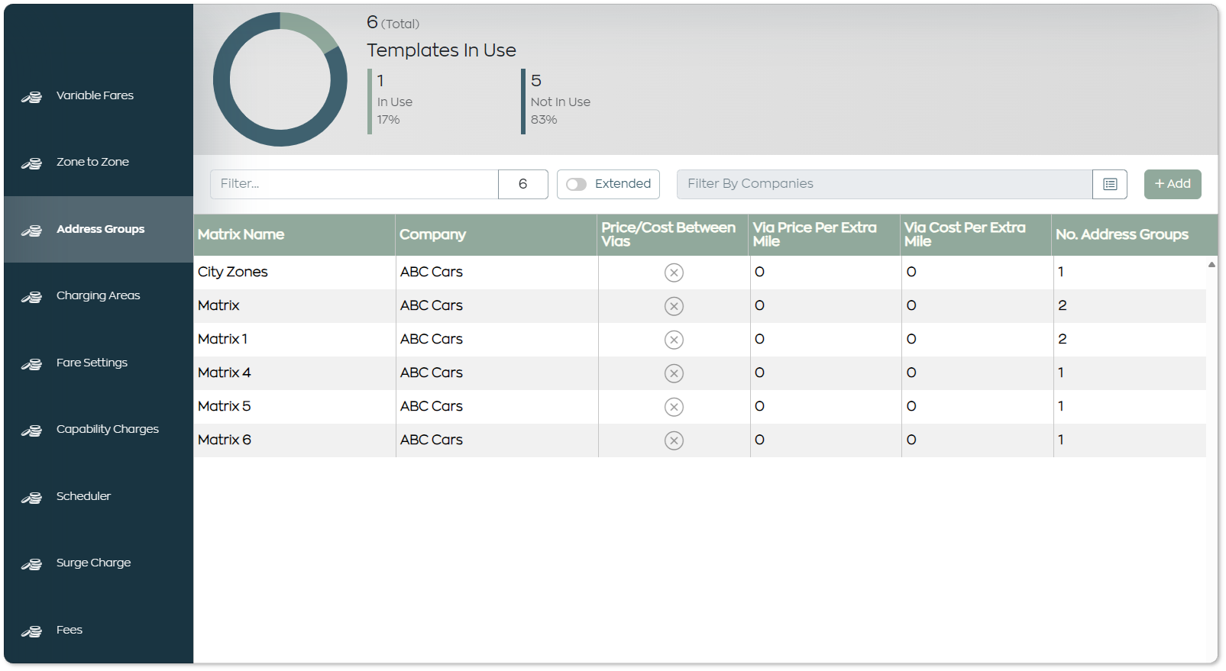The width and height of the screenshot is (1226, 671).
Task: Click the coins icon beside Fare Settings
Action: click(x=31, y=364)
